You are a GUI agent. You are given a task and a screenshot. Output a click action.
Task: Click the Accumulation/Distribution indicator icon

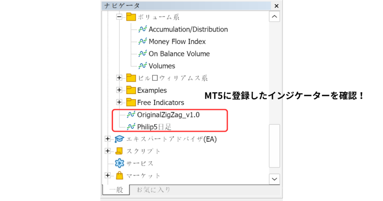click(143, 29)
